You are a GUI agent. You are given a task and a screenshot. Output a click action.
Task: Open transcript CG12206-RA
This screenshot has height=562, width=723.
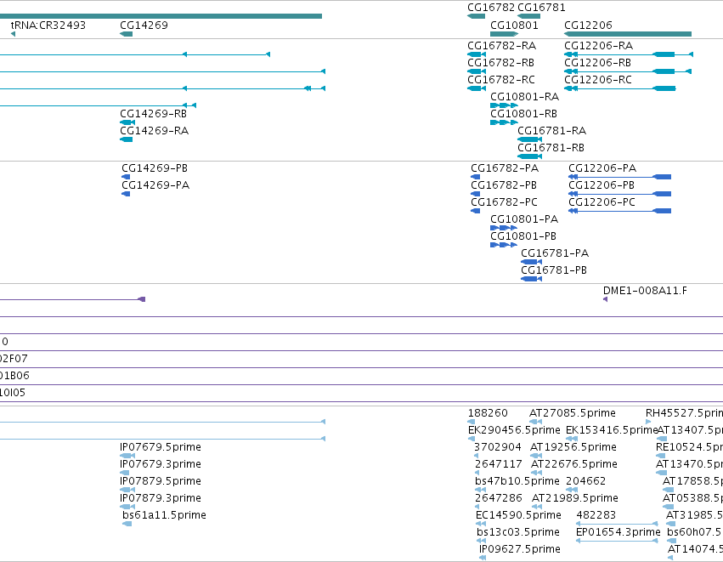pyautogui.click(x=598, y=46)
